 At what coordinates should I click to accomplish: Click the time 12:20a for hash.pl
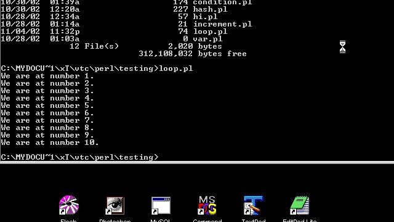pyautogui.click(x=65, y=10)
